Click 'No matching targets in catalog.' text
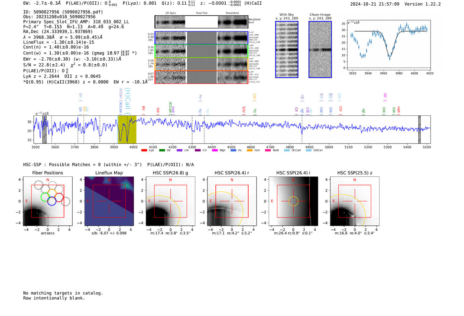 (63, 293)
